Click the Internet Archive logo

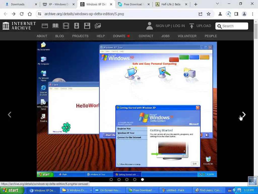point(19,26)
